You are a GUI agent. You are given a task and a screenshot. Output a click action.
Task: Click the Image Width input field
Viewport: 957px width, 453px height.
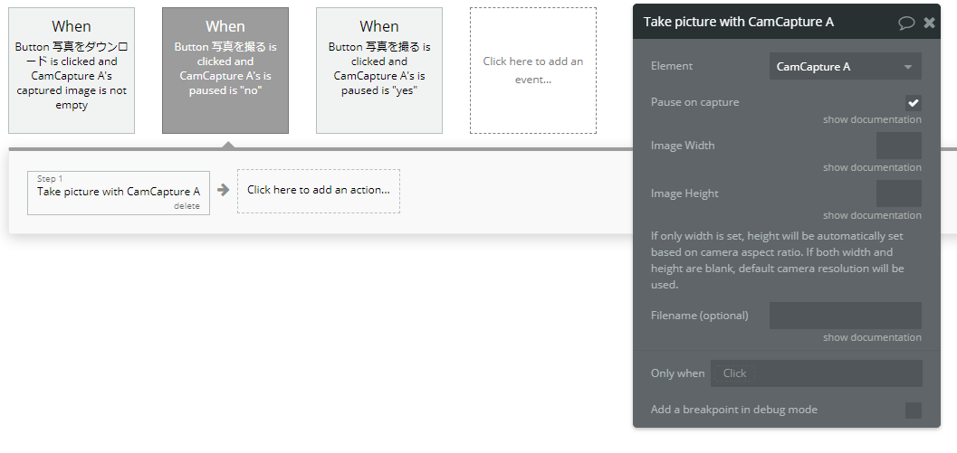pyautogui.click(x=898, y=146)
